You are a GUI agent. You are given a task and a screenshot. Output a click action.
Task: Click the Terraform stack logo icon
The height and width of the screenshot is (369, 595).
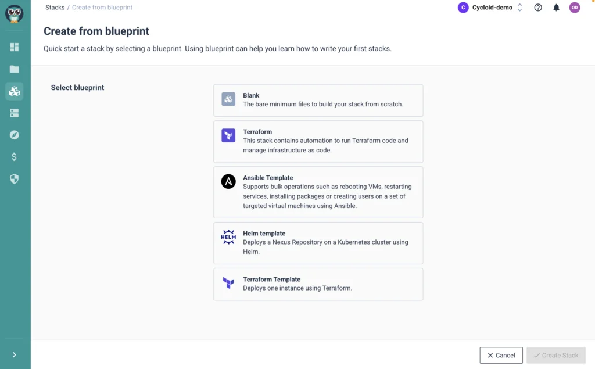(x=228, y=135)
